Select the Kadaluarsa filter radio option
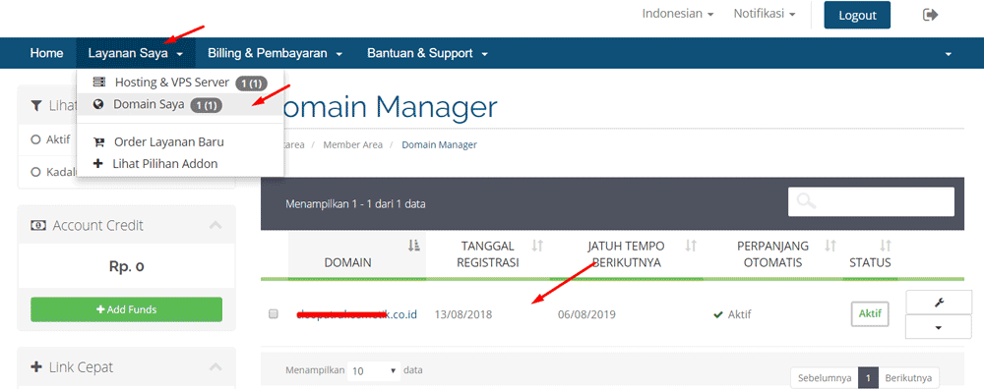Image resolution: width=984 pixels, height=389 pixels. pos(35,172)
